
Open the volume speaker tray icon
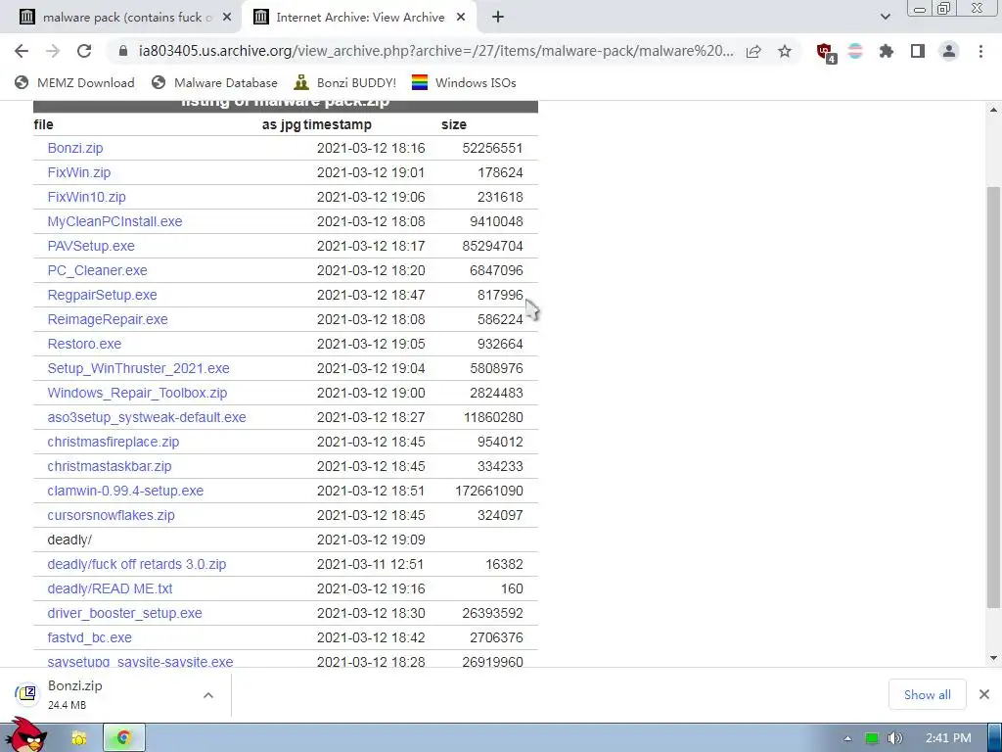pyautogui.click(x=894, y=738)
